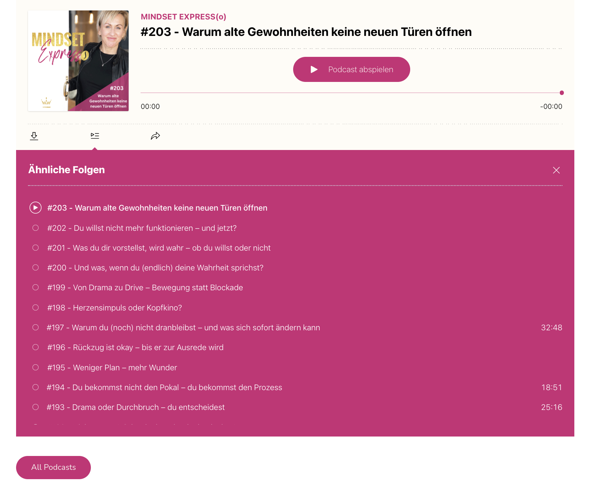The height and width of the screenshot is (493, 605).
Task: Click the -00:00 remaining time label
Action: 551,107
